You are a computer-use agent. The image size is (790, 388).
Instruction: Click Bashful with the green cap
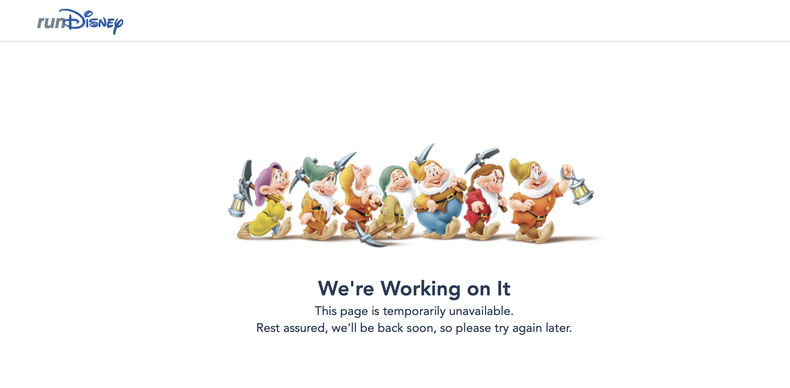coord(319,199)
